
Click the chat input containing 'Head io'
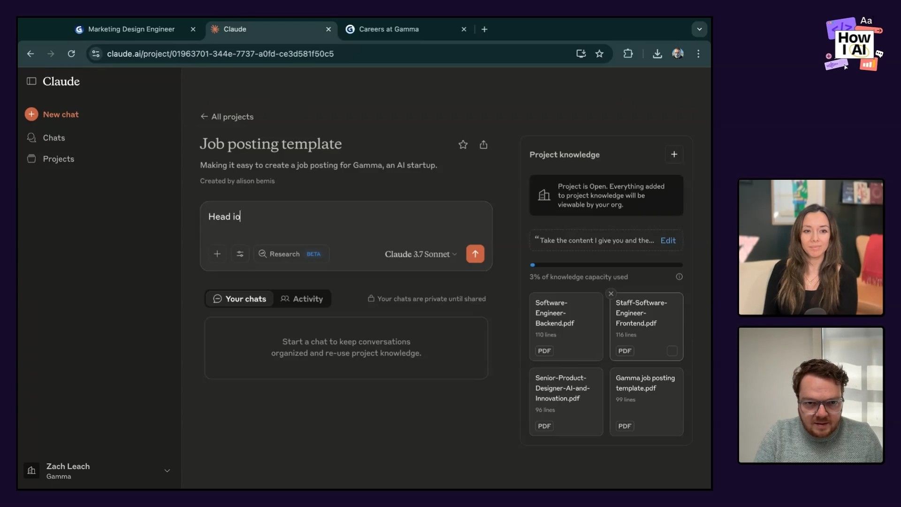click(x=346, y=217)
